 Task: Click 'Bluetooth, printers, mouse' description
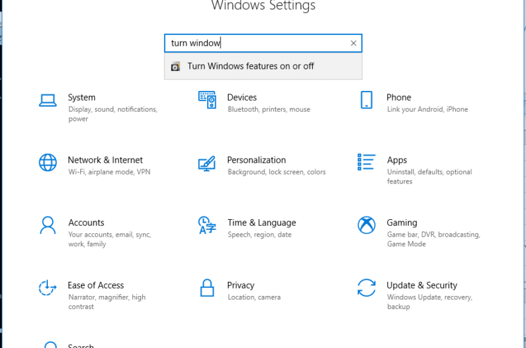point(268,109)
